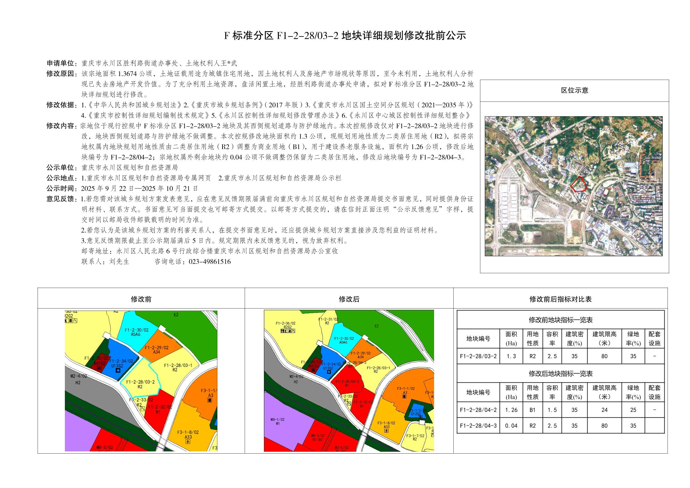The height and width of the screenshot is (488, 690).
Task: Click the document title heading
Action: [345, 36]
